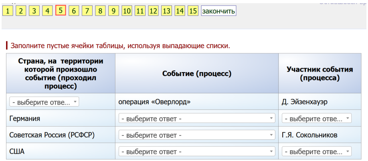Expand the event dropdown in Германия row

[197, 119]
